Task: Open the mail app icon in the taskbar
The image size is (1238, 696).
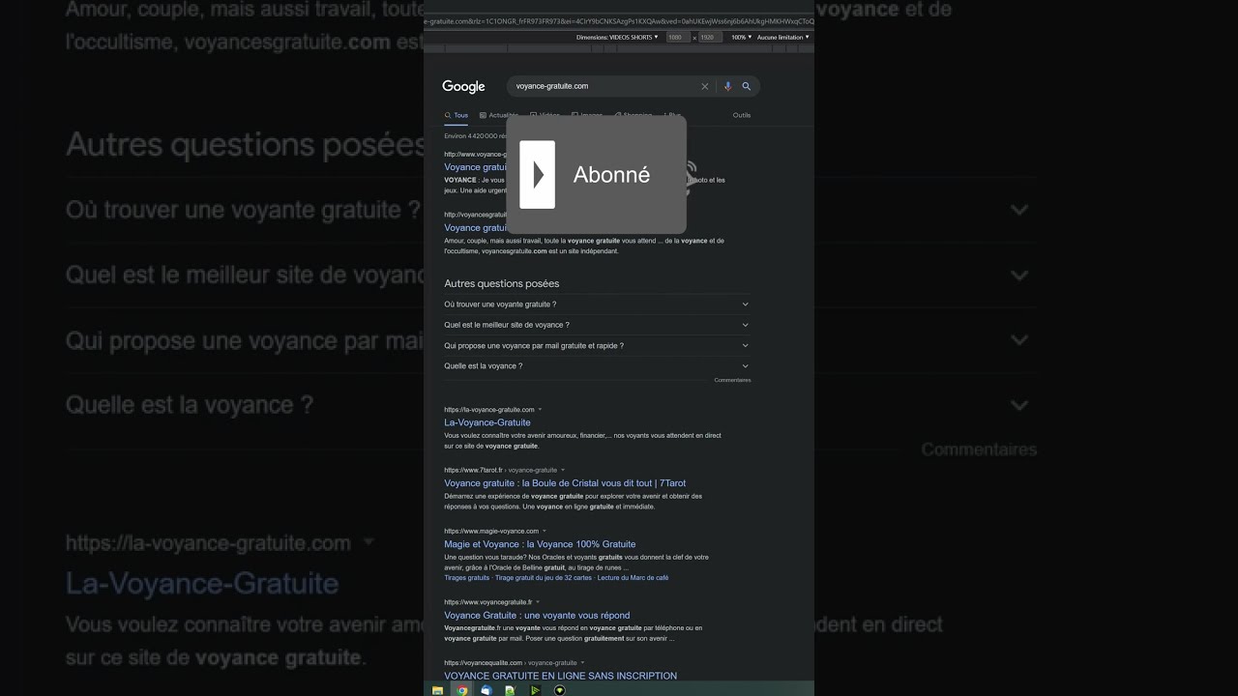Action: tap(486, 690)
